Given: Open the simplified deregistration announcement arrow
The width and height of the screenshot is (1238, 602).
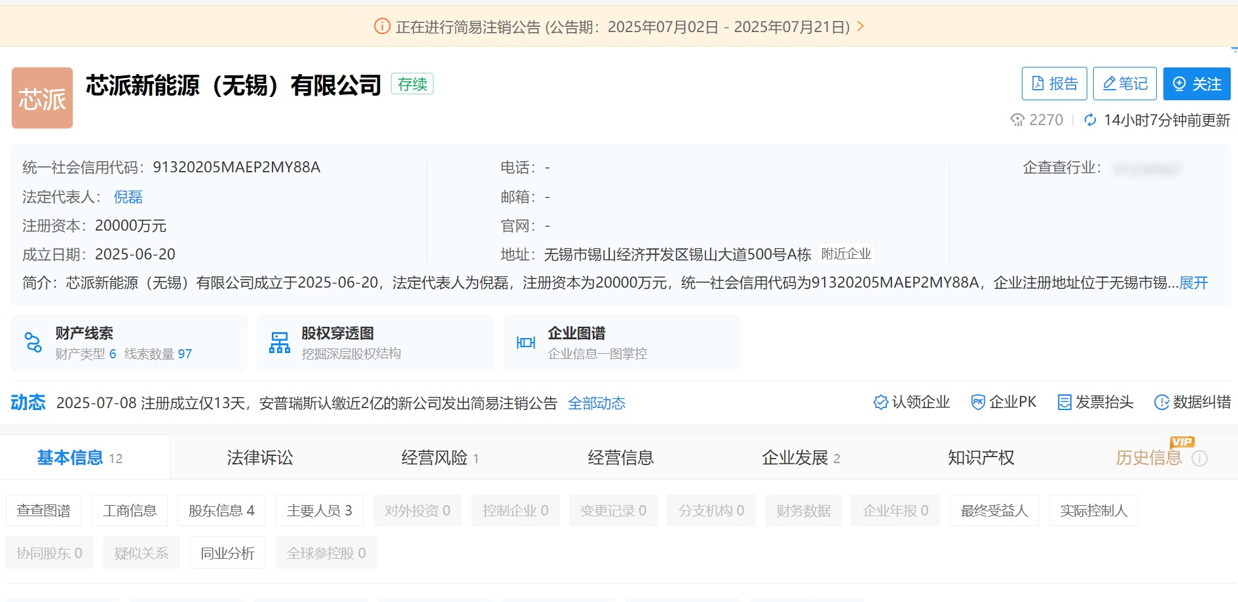Looking at the screenshot, I should (861, 26).
